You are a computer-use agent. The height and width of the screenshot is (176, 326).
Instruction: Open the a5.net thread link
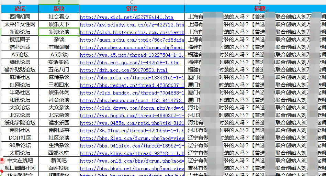132,55
